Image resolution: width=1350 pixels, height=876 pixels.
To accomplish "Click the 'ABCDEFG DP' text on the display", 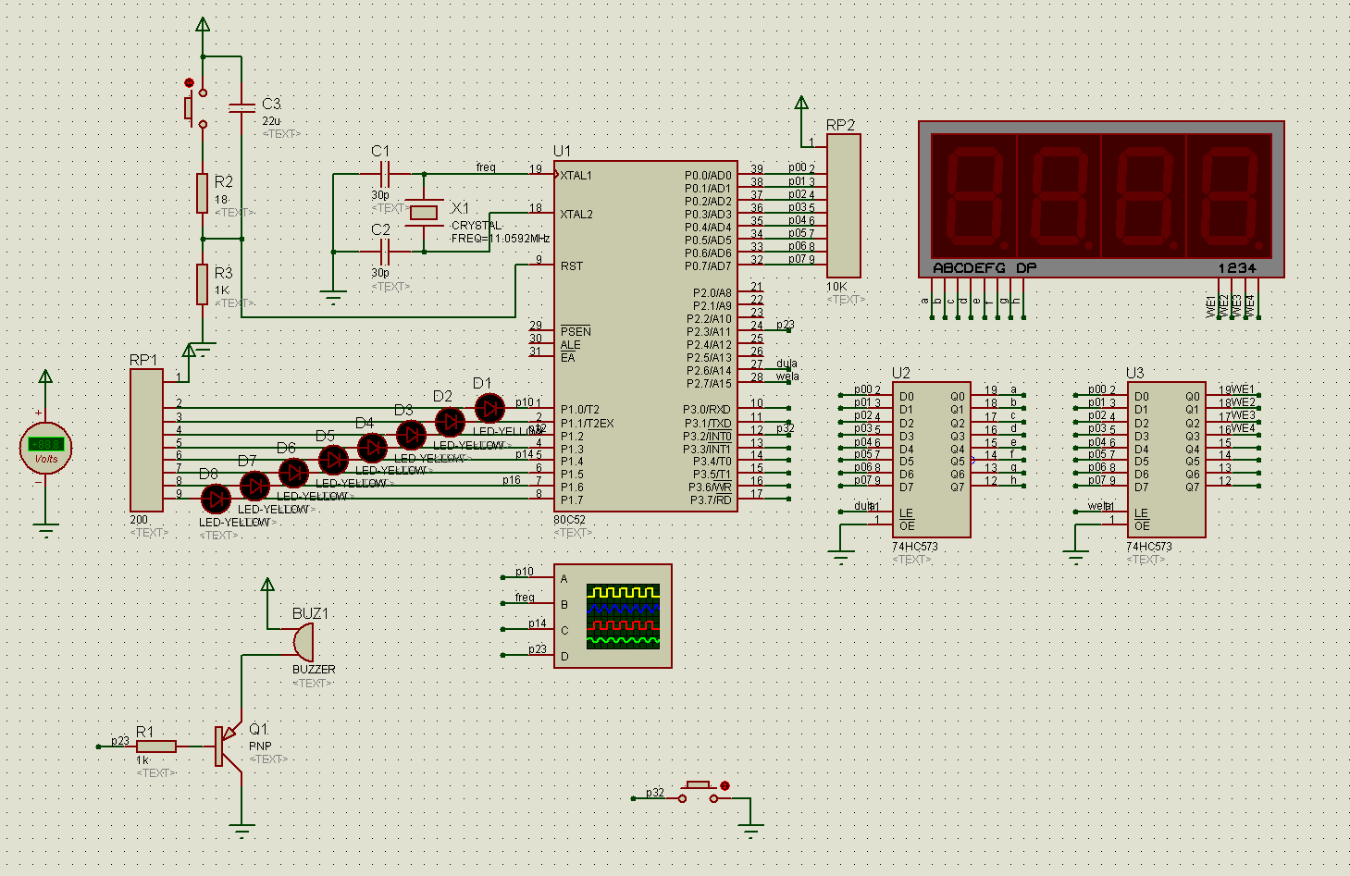I will point(985,268).
